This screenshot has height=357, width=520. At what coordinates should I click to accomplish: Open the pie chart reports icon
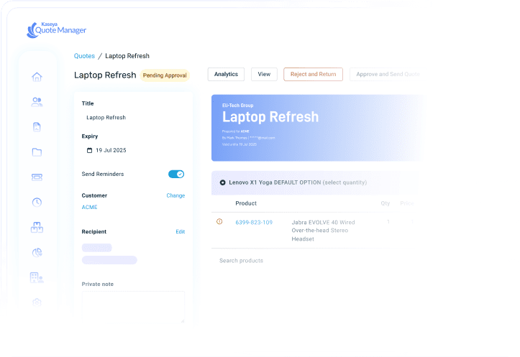(37, 252)
